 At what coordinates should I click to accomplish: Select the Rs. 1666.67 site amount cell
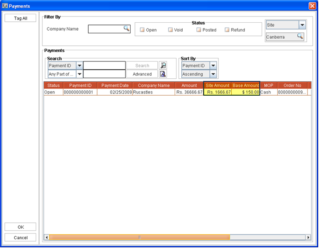pyautogui.click(x=217, y=92)
